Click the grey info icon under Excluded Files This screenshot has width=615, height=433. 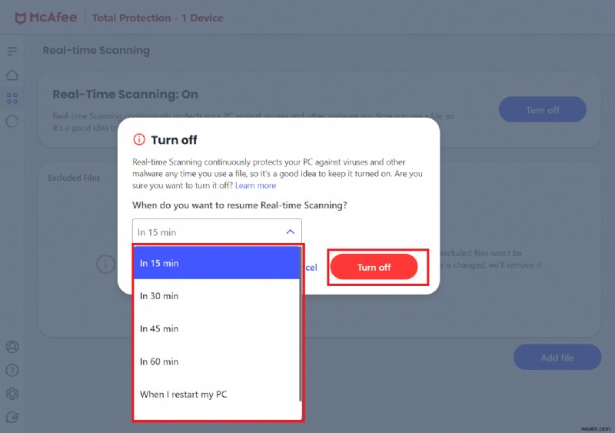(x=105, y=264)
